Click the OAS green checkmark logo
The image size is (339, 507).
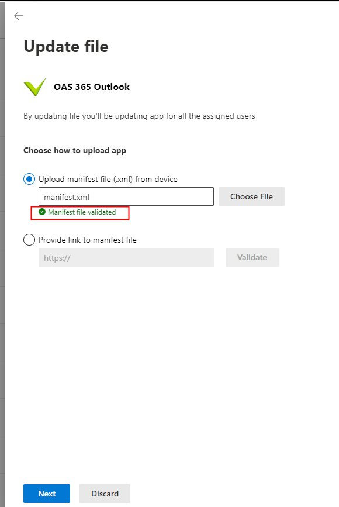click(35, 87)
